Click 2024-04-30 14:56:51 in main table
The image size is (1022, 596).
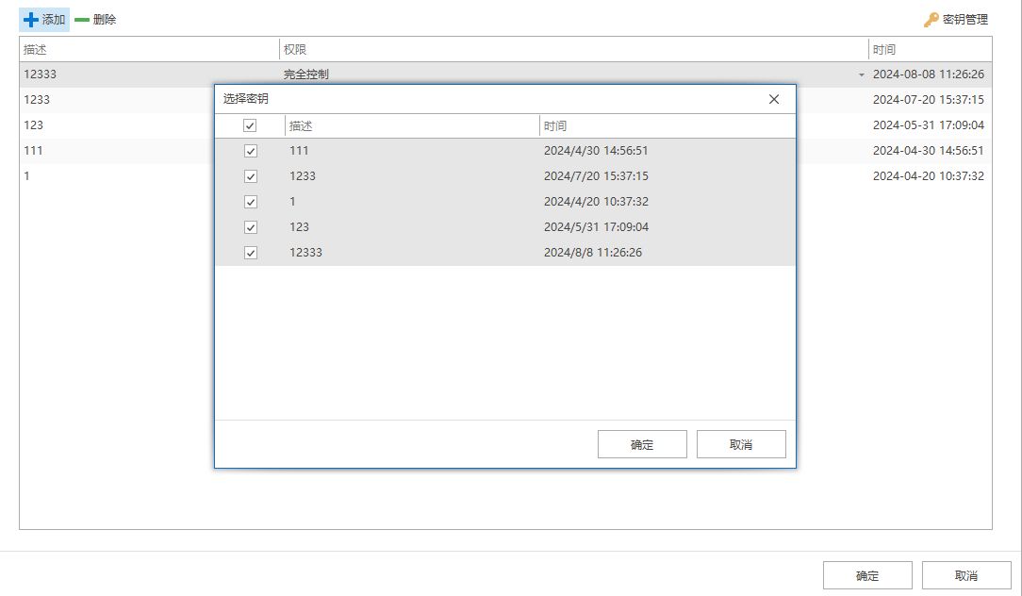click(928, 151)
